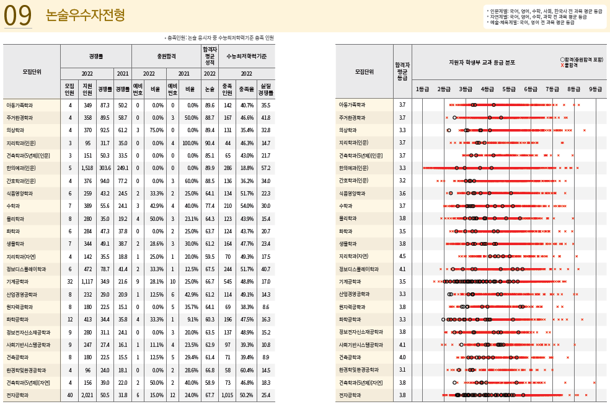
Task: Click 사회기반시스템공학과 row label in competition table
Action: tap(29, 345)
